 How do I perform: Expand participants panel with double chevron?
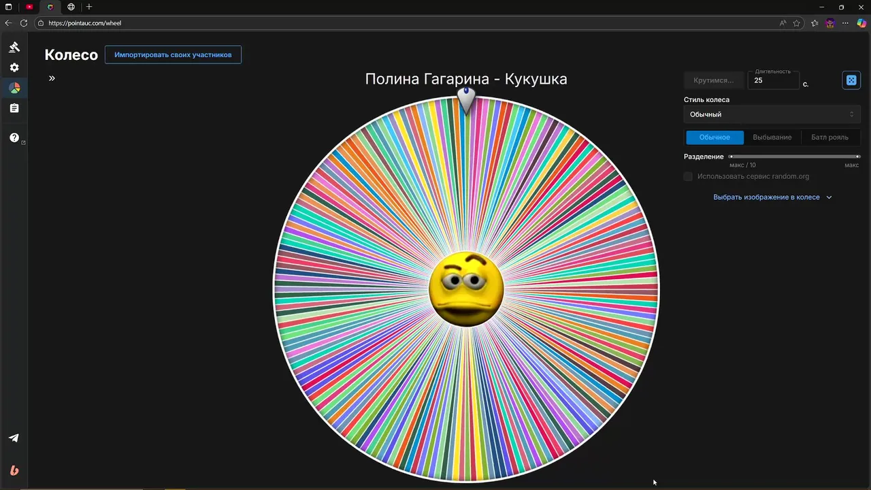[x=52, y=78]
